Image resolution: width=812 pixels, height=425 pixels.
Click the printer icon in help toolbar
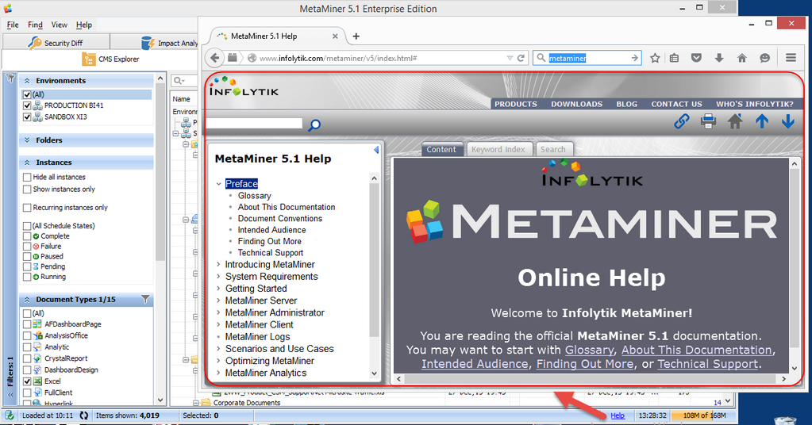coord(708,121)
